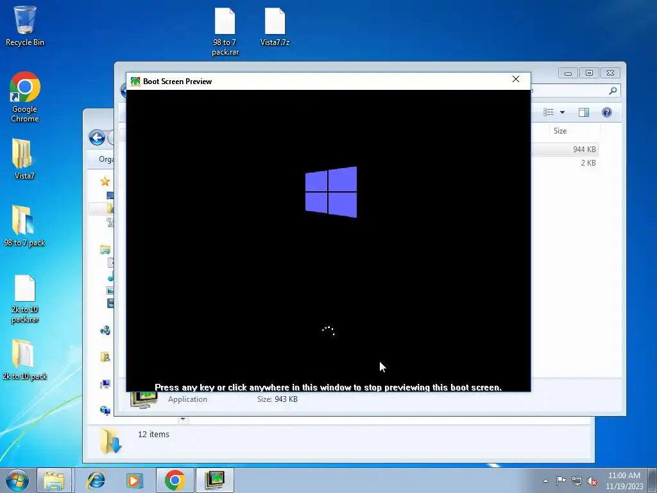
Task: Select Homegroup icon in rear Explorer navigation pane
Action: click(x=105, y=331)
